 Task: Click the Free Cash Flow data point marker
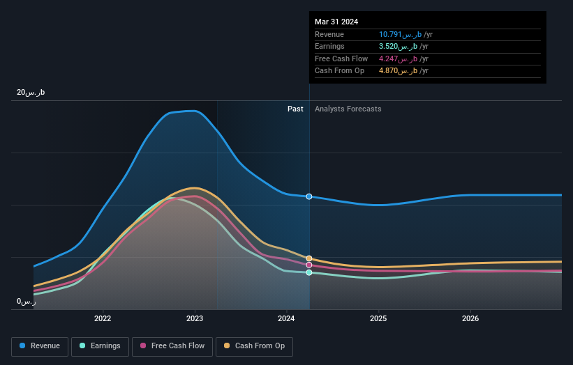click(309, 265)
